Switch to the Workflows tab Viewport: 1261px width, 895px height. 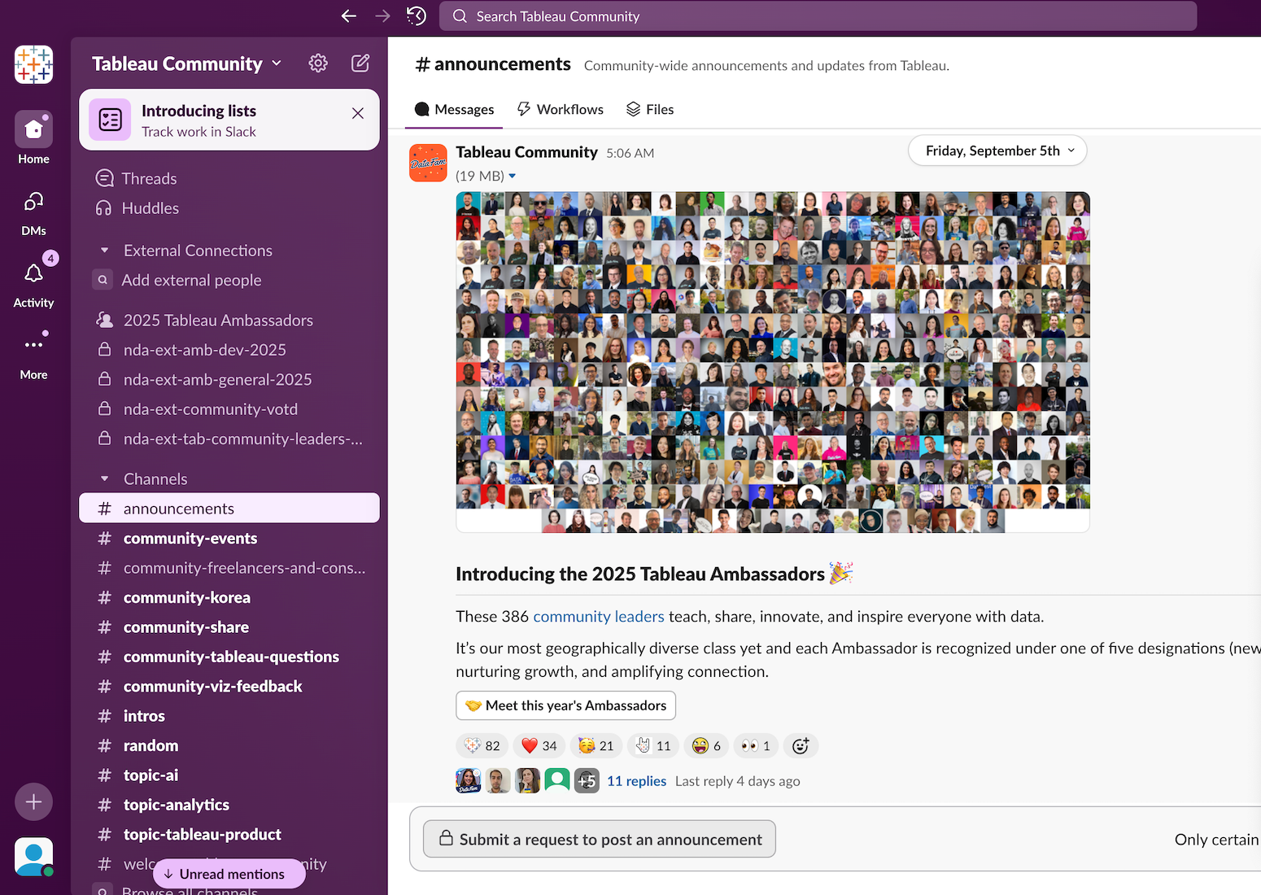561,109
